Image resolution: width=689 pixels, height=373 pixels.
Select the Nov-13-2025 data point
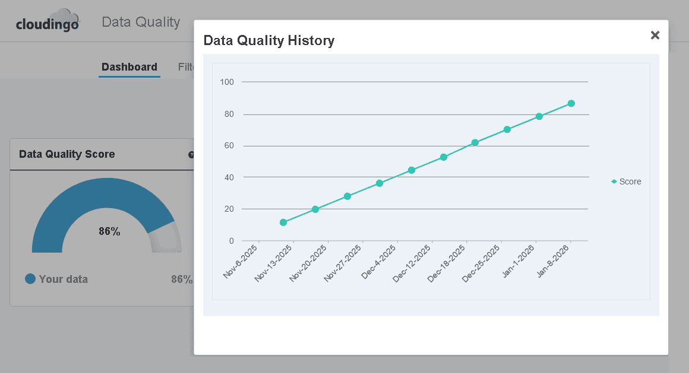[x=314, y=209]
